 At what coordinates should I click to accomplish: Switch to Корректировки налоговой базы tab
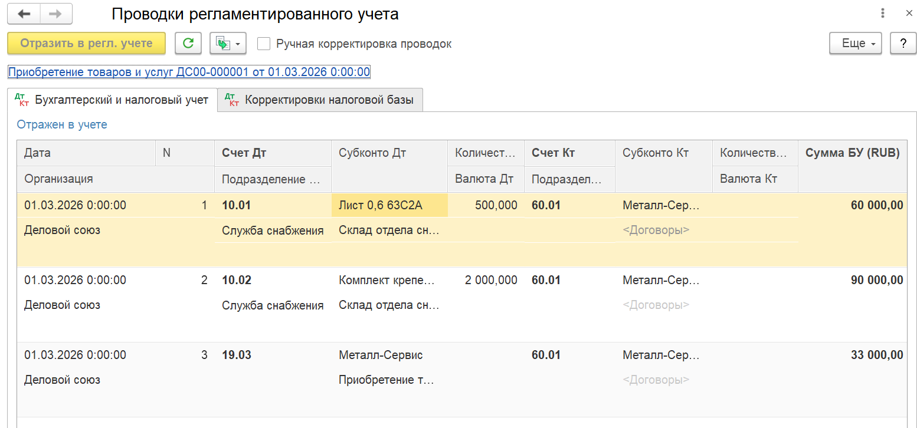click(x=320, y=100)
